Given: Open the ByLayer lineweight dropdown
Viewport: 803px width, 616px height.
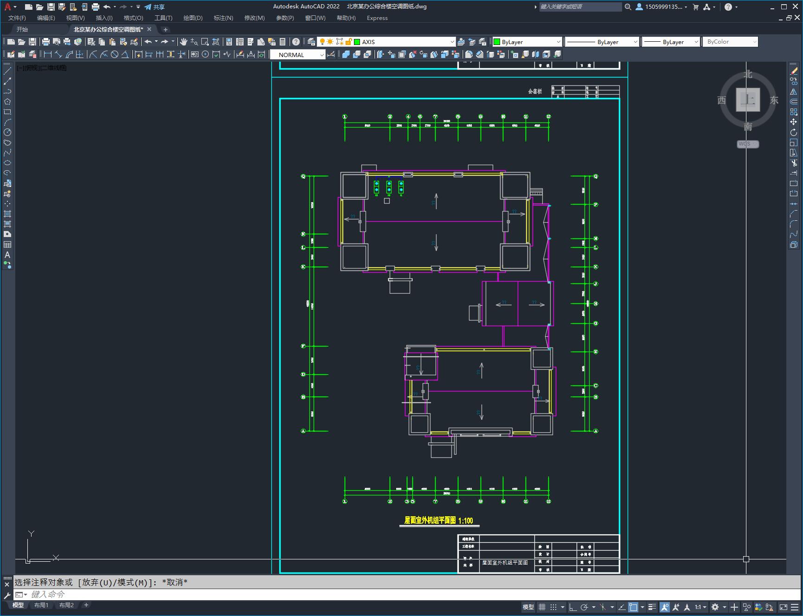Looking at the screenshot, I should 696,42.
